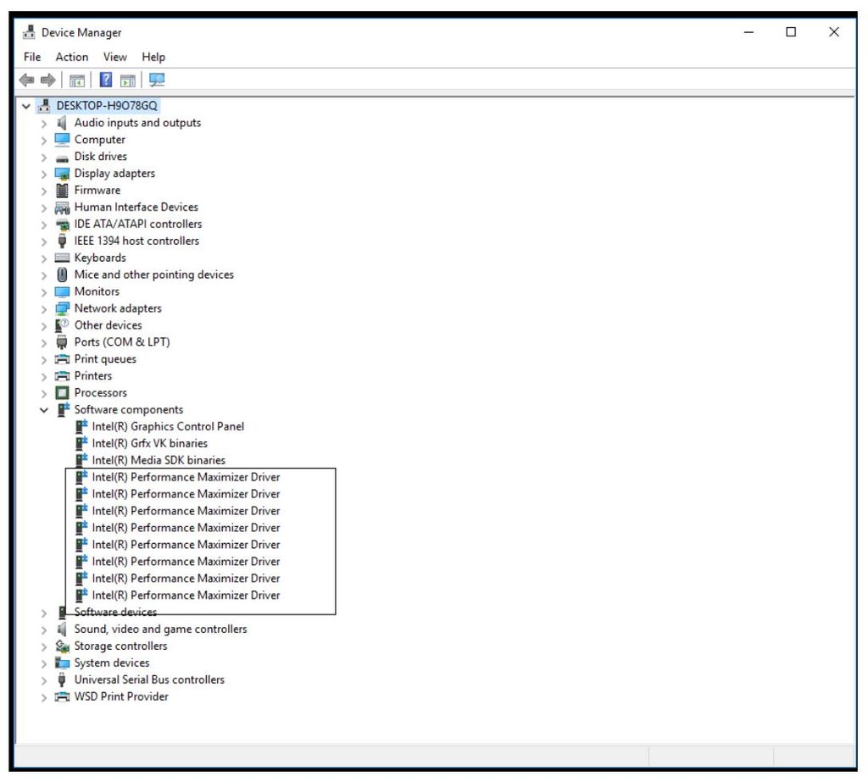Open the Action menu
The image size is (868, 782).
[x=71, y=57]
